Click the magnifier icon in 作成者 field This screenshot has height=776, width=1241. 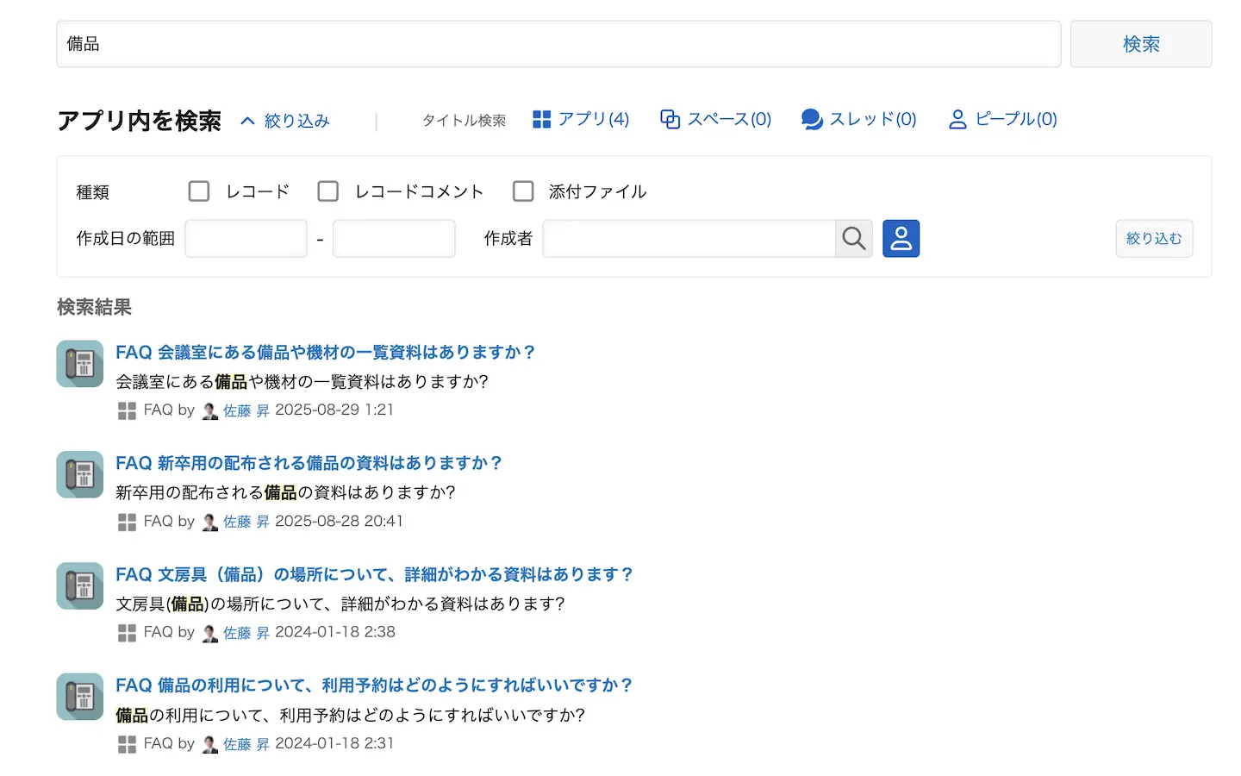853,239
